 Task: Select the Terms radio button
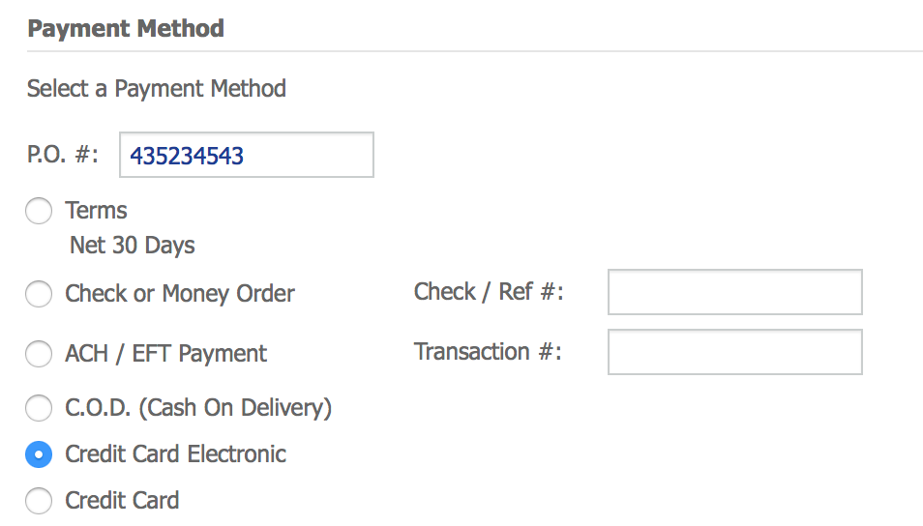tap(39, 211)
